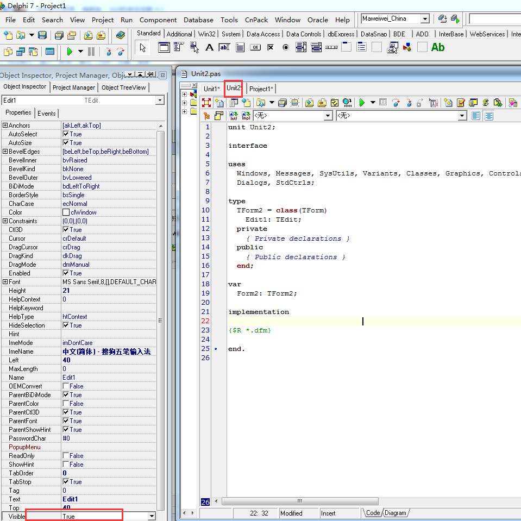Open the Component menu
The image size is (521, 521).
(158, 20)
